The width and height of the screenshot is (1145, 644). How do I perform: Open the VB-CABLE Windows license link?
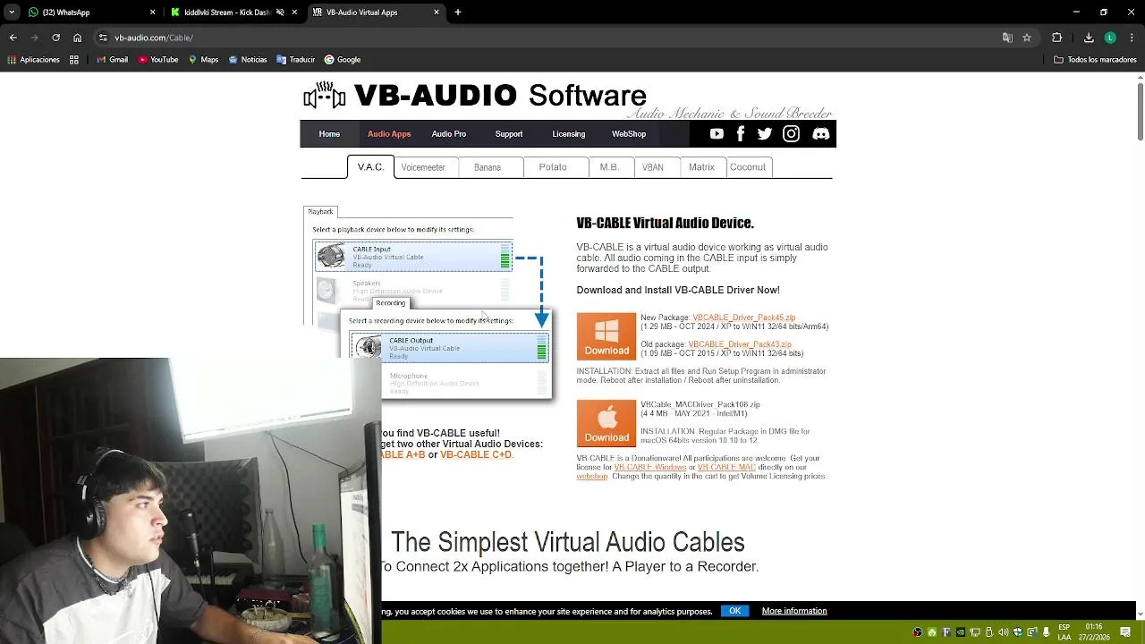650,467
